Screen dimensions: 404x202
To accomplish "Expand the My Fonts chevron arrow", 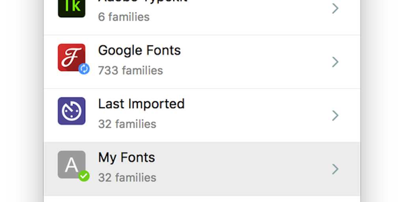I will pos(335,169).
